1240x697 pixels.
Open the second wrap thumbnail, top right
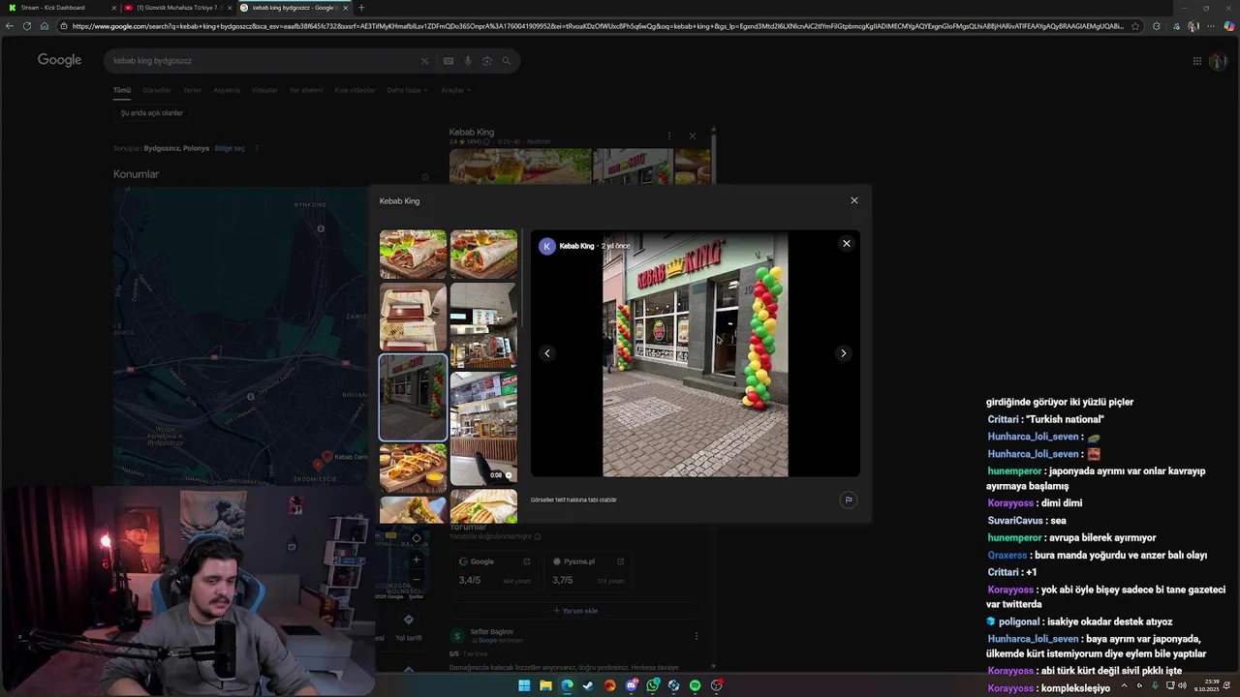(x=483, y=254)
